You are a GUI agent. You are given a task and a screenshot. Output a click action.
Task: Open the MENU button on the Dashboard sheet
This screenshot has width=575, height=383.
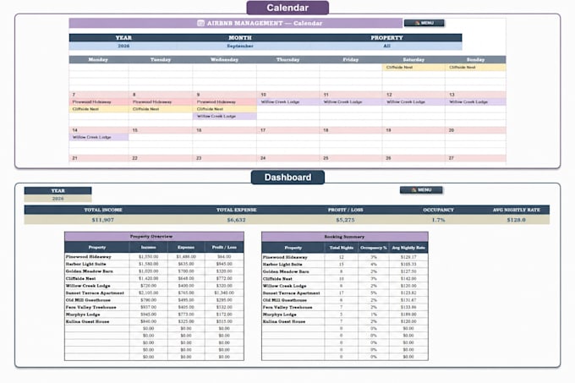coord(421,190)
